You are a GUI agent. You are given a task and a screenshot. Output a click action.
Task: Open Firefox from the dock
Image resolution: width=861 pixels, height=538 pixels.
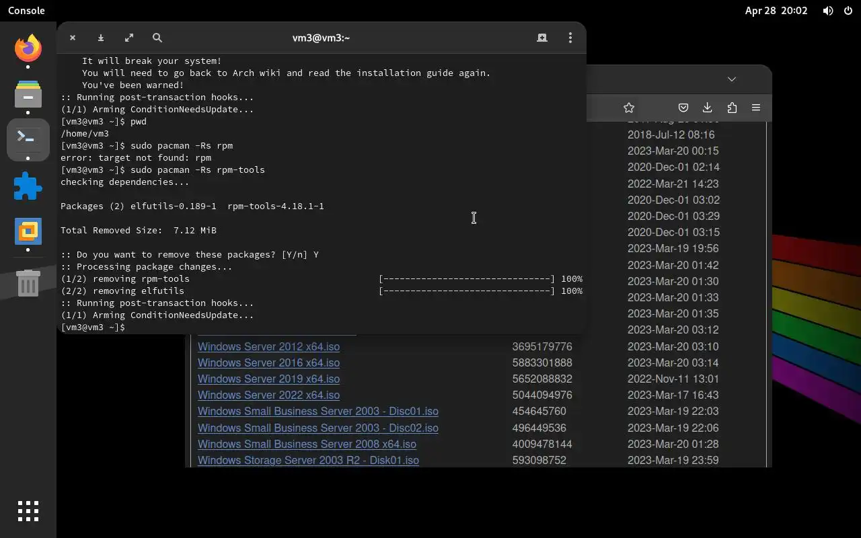28,48
